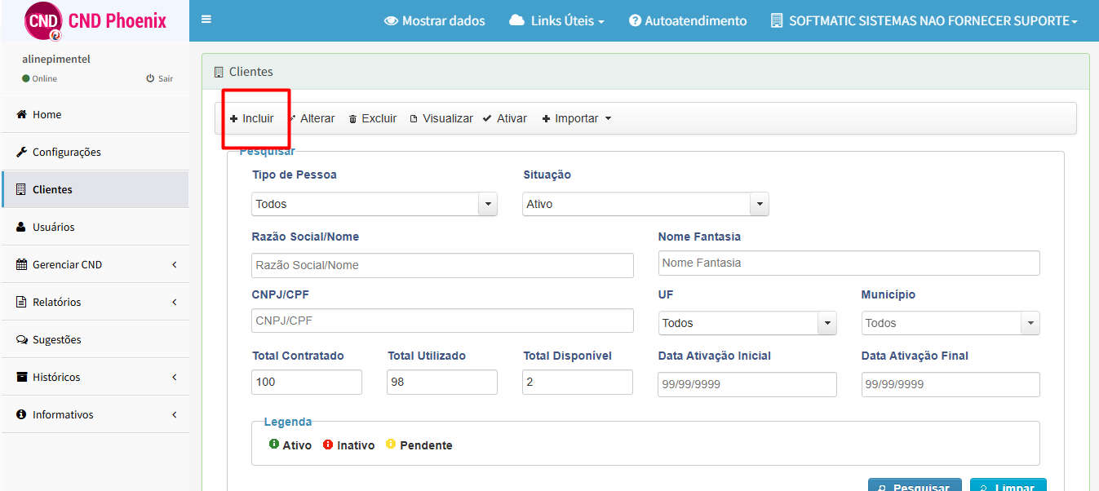The height and width of the screenshot is (491, 1099).
Task: Open the Links Úteis dropdown
Action: [556, 20]
